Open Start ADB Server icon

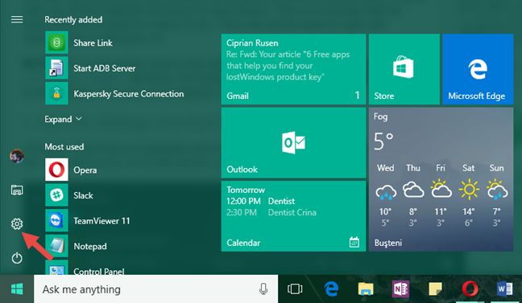[56, 68]
